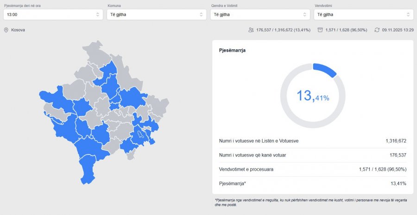
Task: Click the location pin icon beside Kosova
Action: click(x=6, y=30)
